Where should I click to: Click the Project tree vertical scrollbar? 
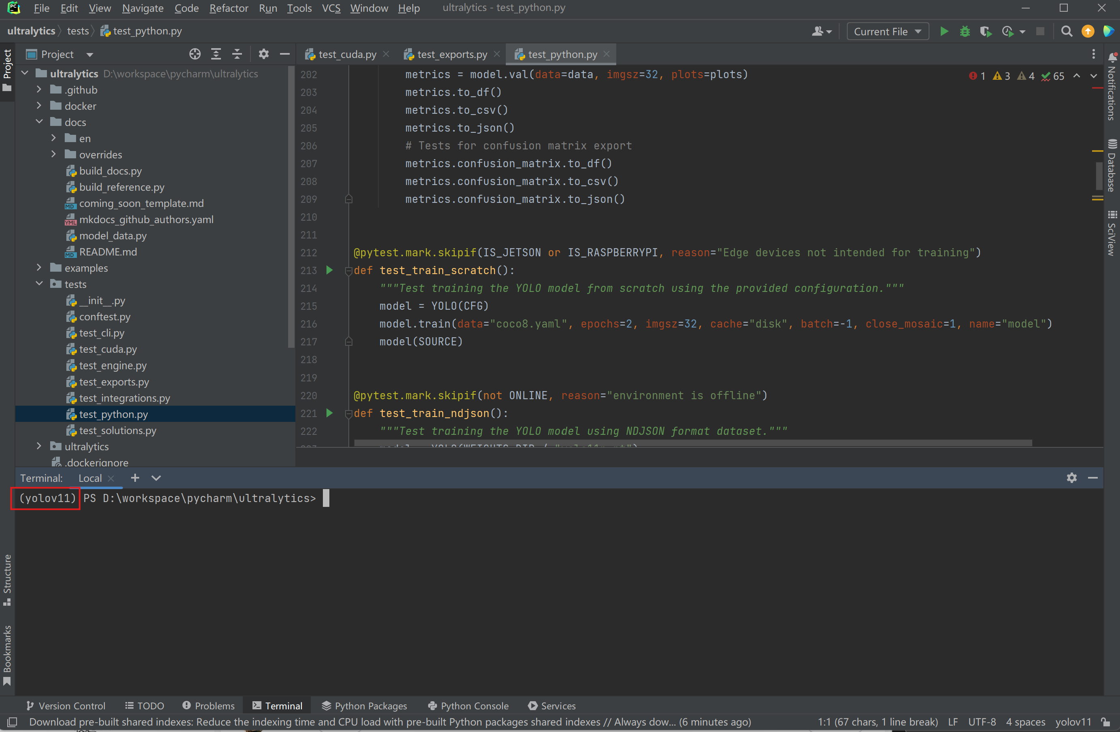tap(291, 207)
